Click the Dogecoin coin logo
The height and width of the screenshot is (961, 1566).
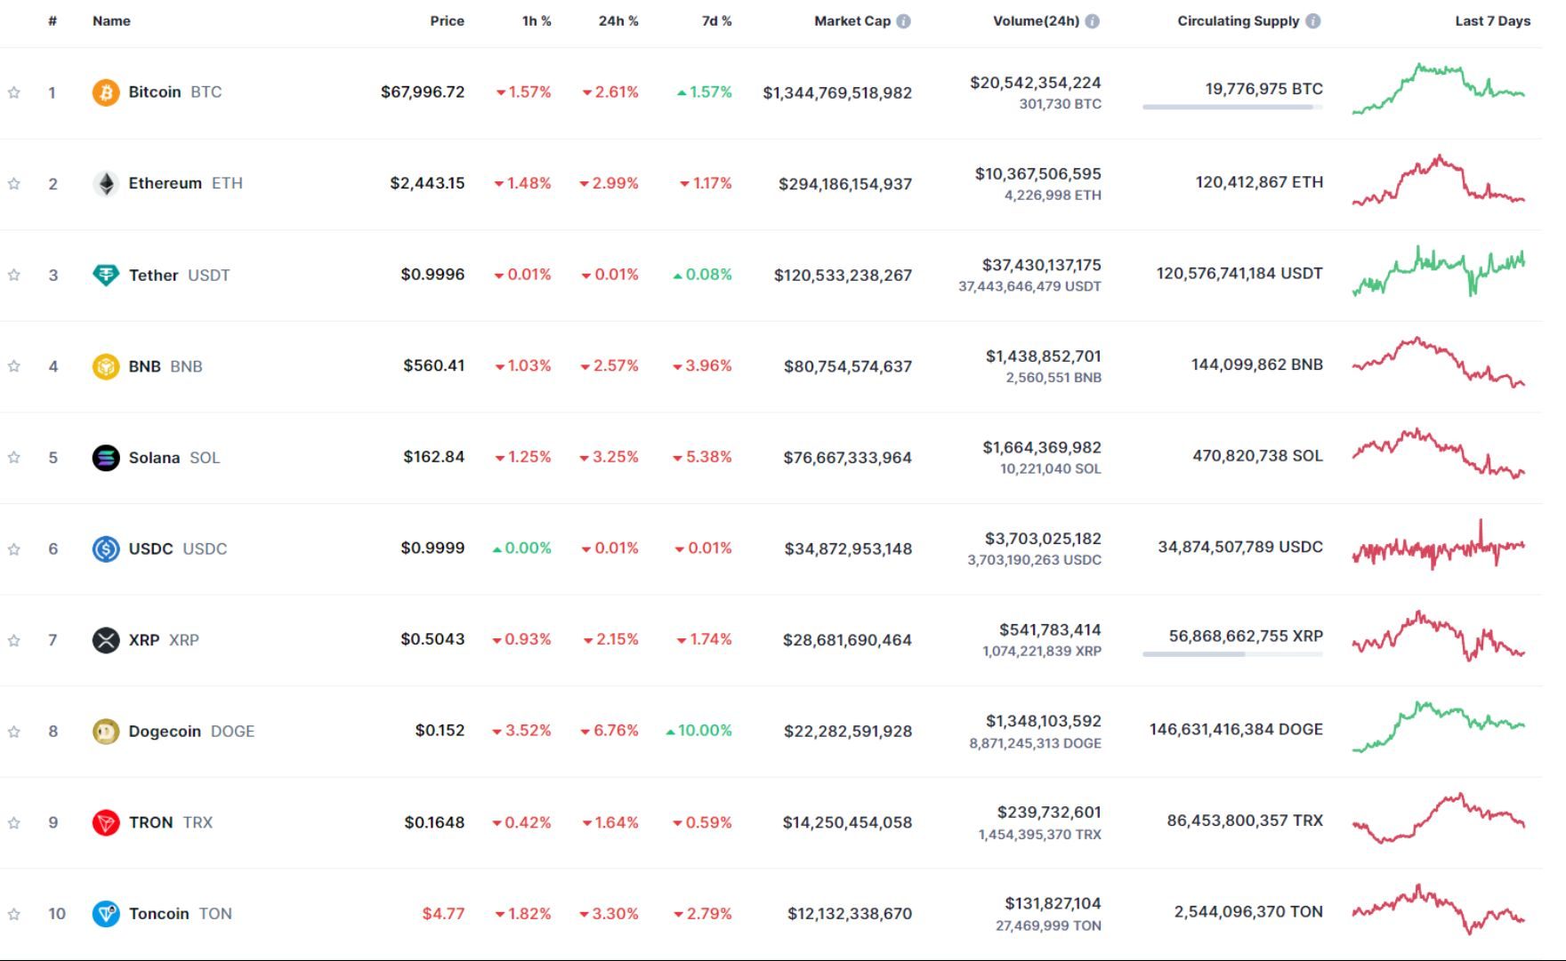105,730
